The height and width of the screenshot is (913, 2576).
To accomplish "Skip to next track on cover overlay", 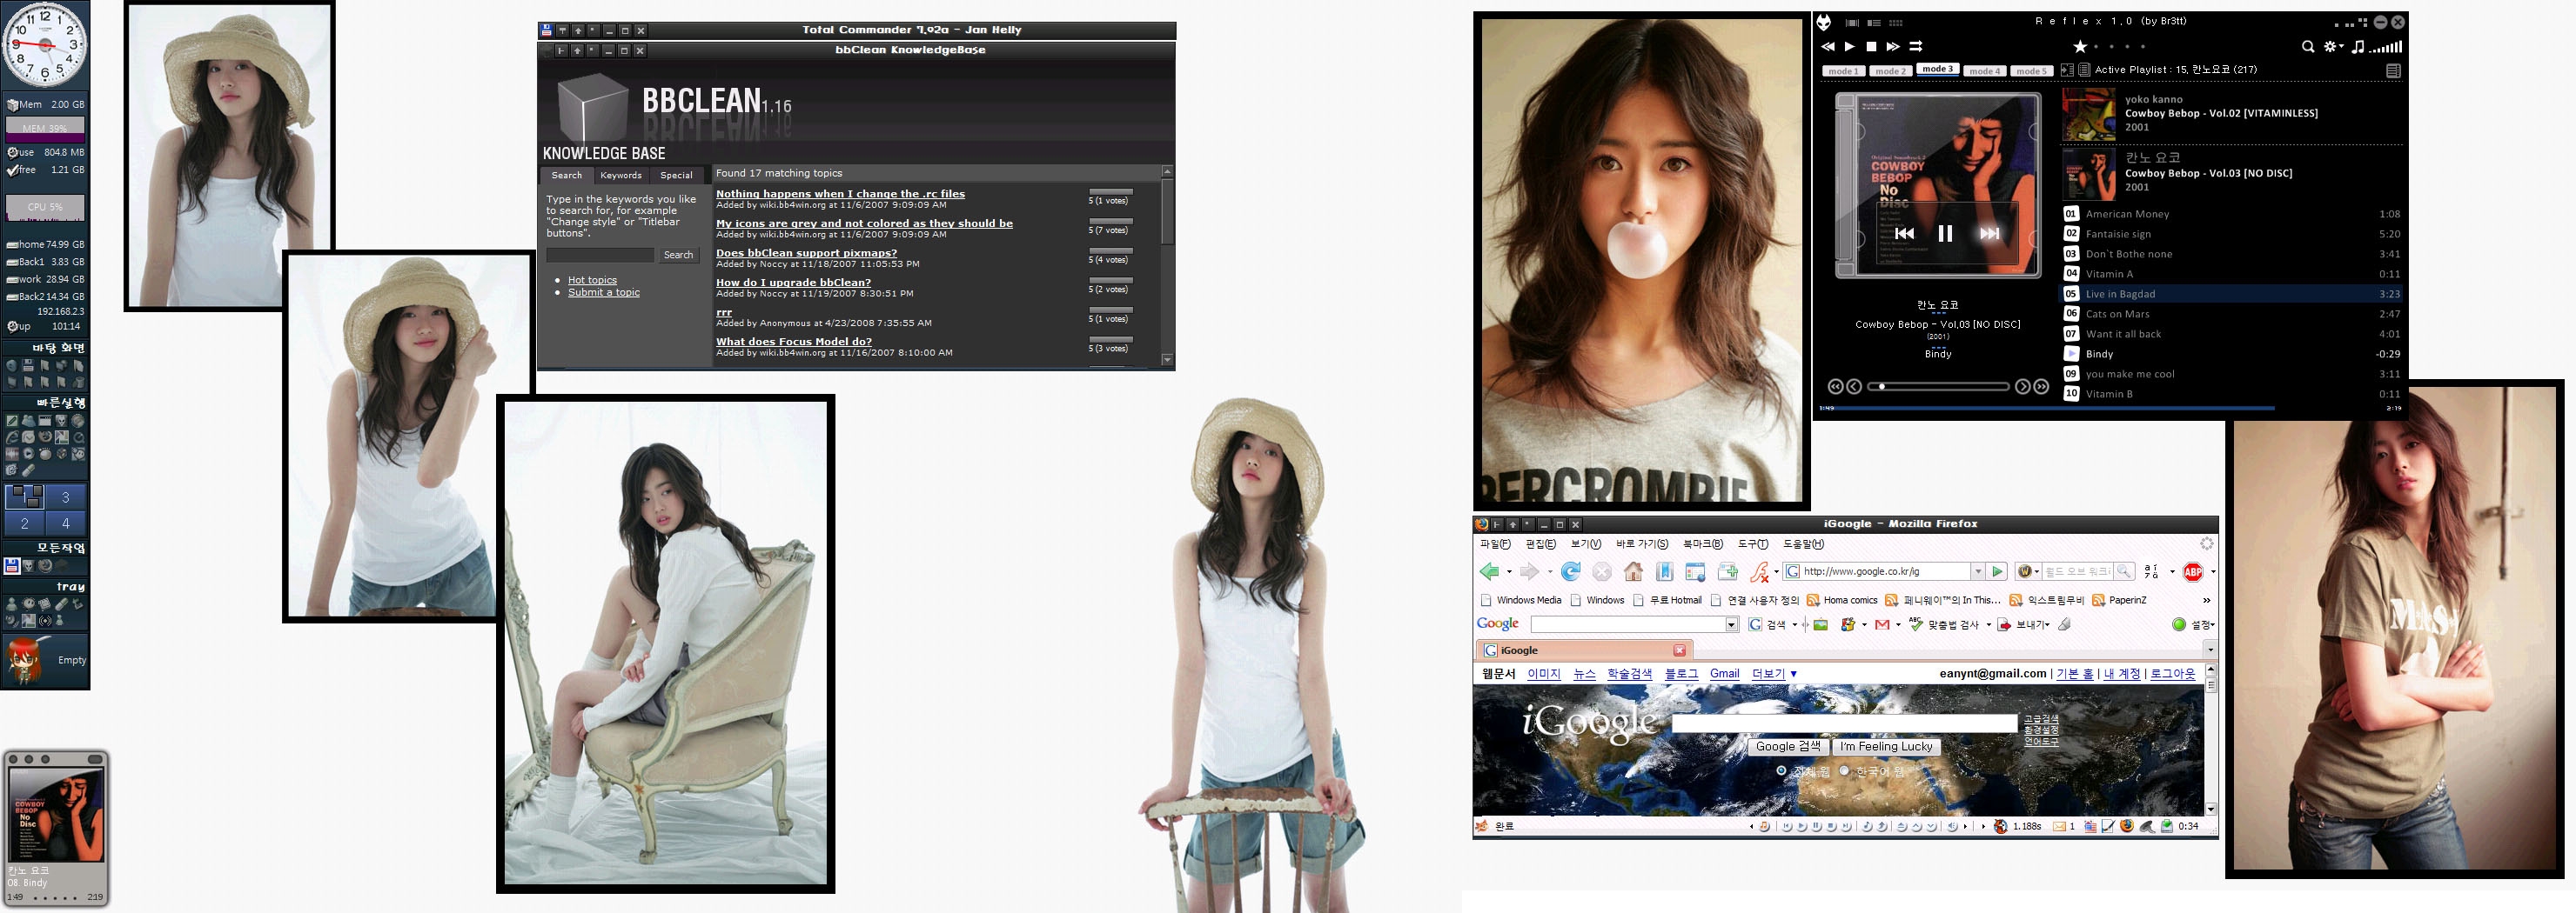I will (x=1989, y=233).
